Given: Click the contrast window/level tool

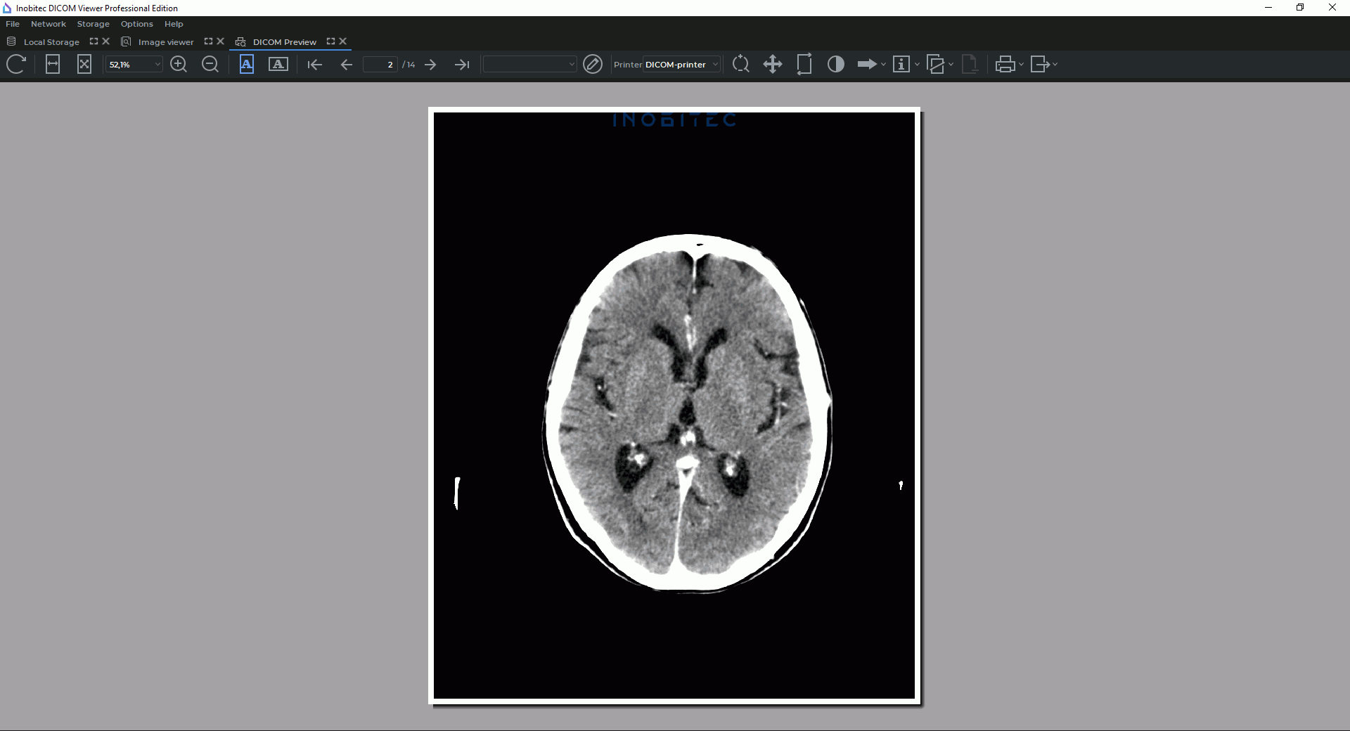Looking at the screenshot, I should pos(836,65).
